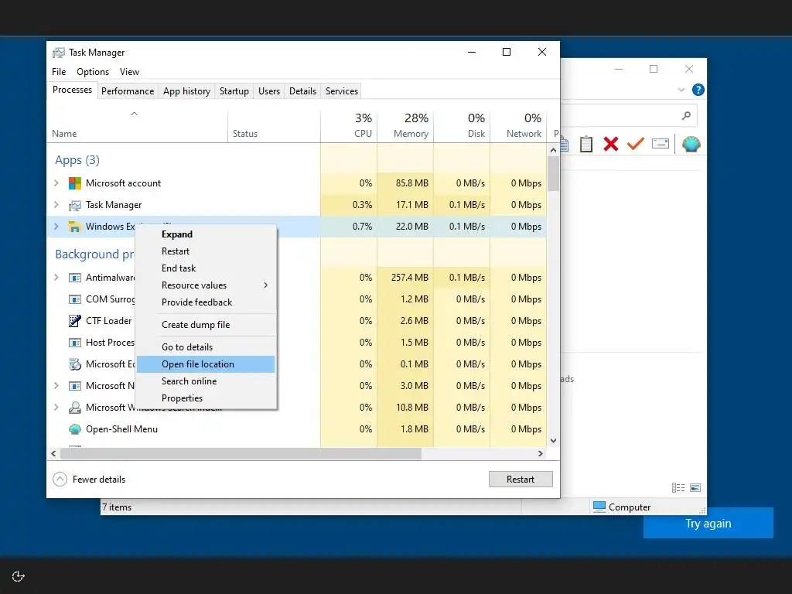Click the Antimalware process icon
This screenshot has height=594, width=792.
[x=75, y=278]
